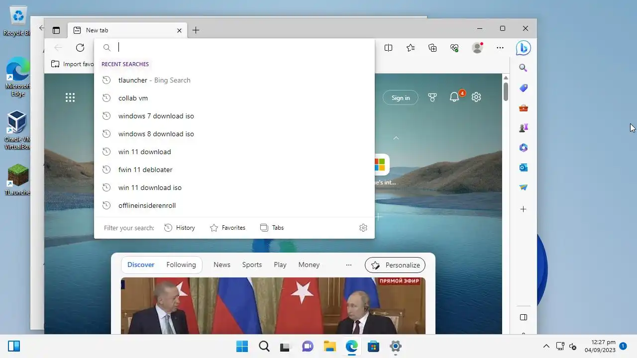
Task: Toggle sidebar layout icon at bottom
Action: 523,317
